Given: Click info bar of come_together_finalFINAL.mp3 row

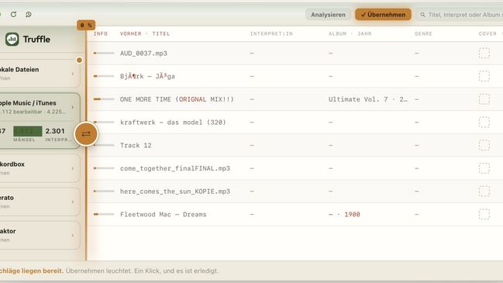Looking at the screenshot, I should 104,168.
